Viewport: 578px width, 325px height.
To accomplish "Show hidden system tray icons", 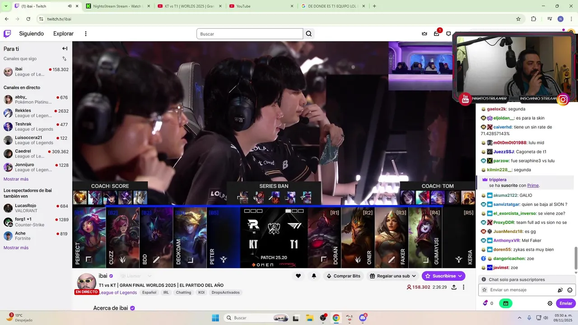I will (x=519, y=318).
